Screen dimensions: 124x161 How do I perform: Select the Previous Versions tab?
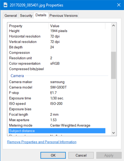(63, 16)
